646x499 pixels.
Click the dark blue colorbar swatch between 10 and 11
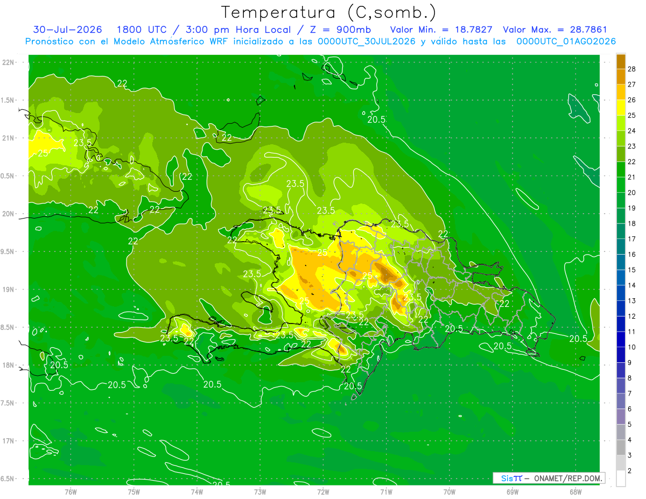[621, 339]
